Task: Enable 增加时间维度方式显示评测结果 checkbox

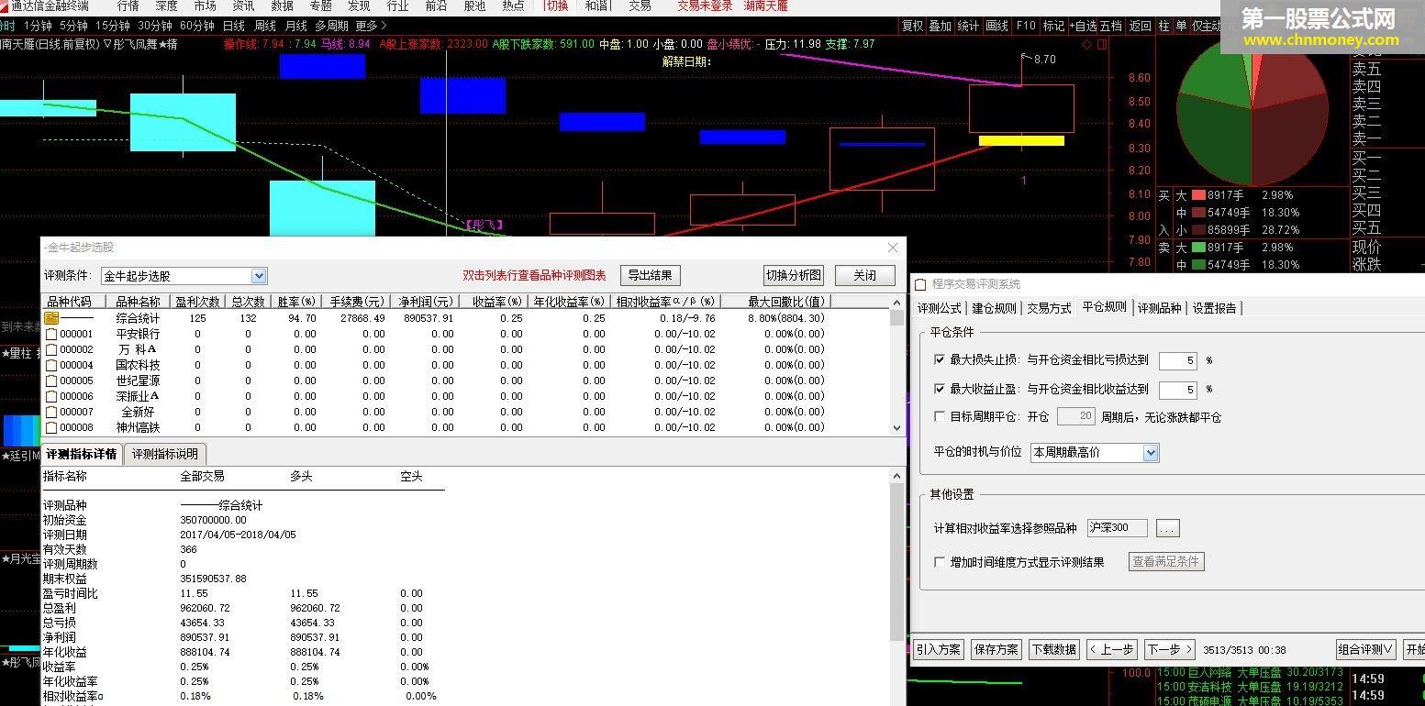Action: (939, 562)
